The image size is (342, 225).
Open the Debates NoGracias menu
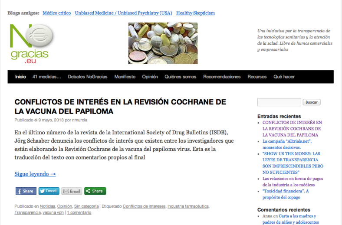tap(86, 77)
